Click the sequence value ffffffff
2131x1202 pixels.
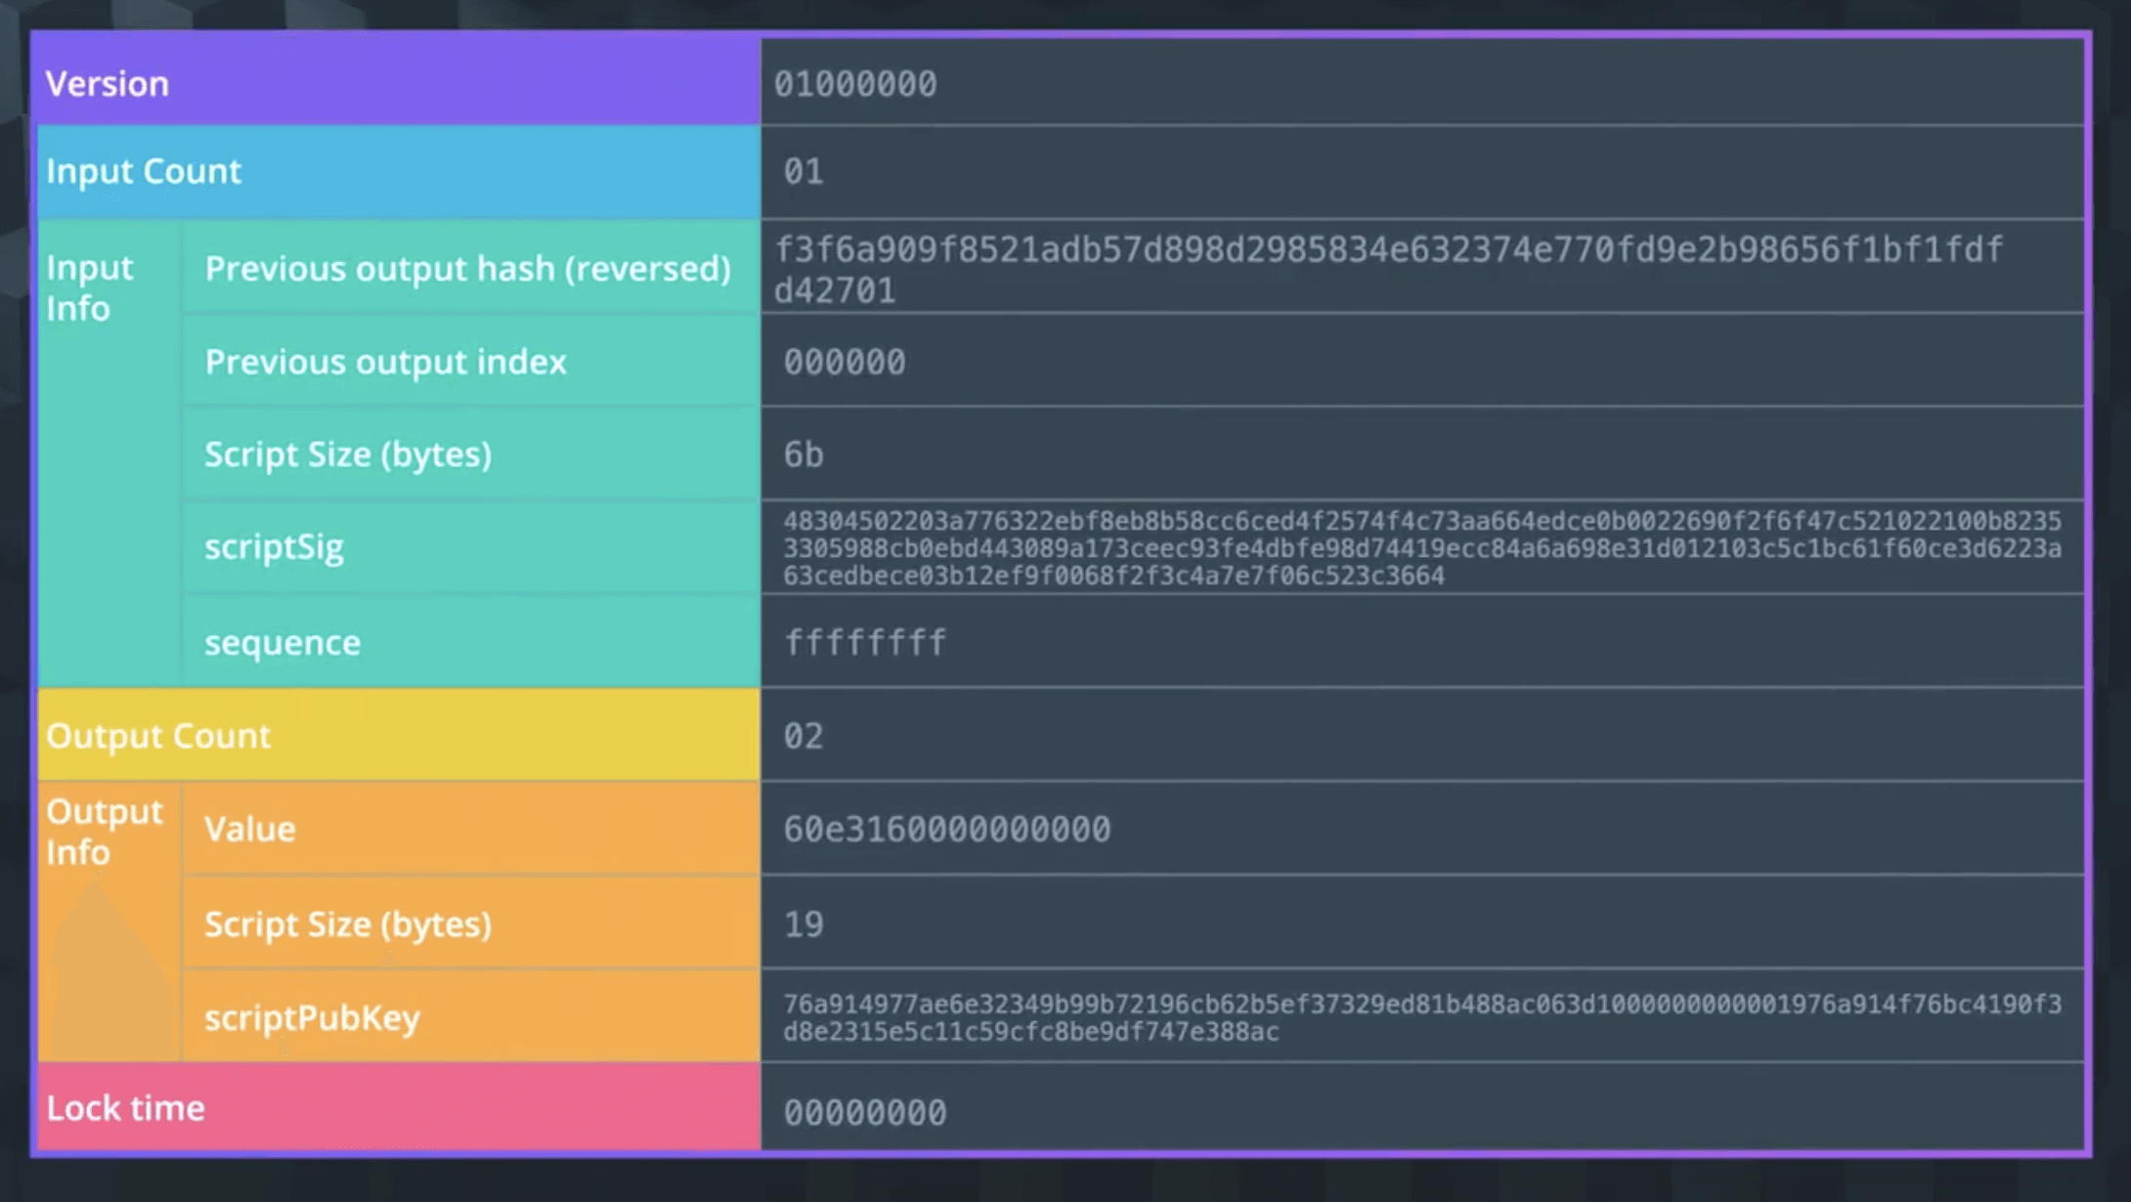865,643
